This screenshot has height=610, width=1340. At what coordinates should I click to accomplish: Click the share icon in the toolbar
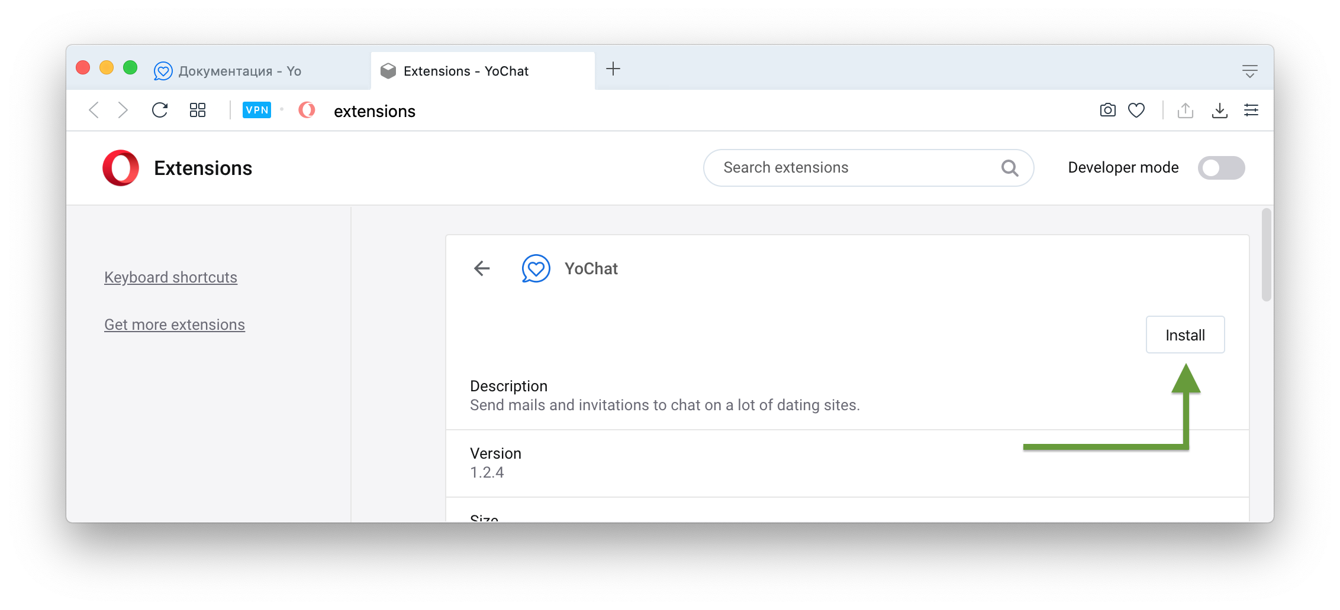tap(1186, 111)
